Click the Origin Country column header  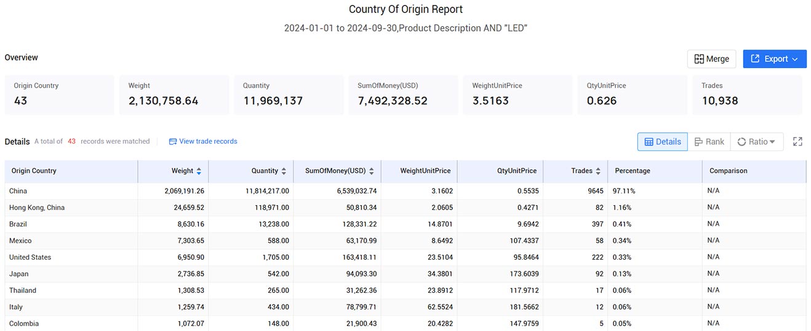tap(34, 171)
